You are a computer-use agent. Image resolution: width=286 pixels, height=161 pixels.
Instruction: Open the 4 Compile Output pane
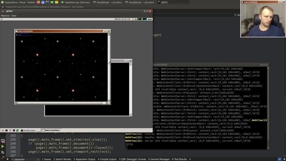click(x=107, y=159)
